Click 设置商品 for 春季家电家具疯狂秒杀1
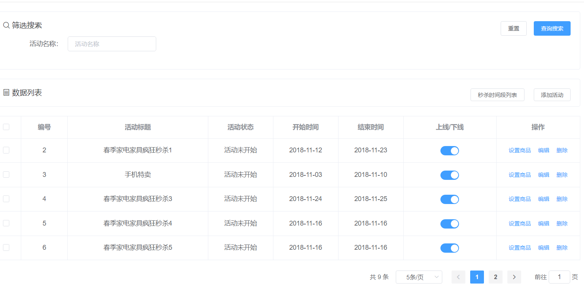584x288 pixels. [x=520, y=151]
